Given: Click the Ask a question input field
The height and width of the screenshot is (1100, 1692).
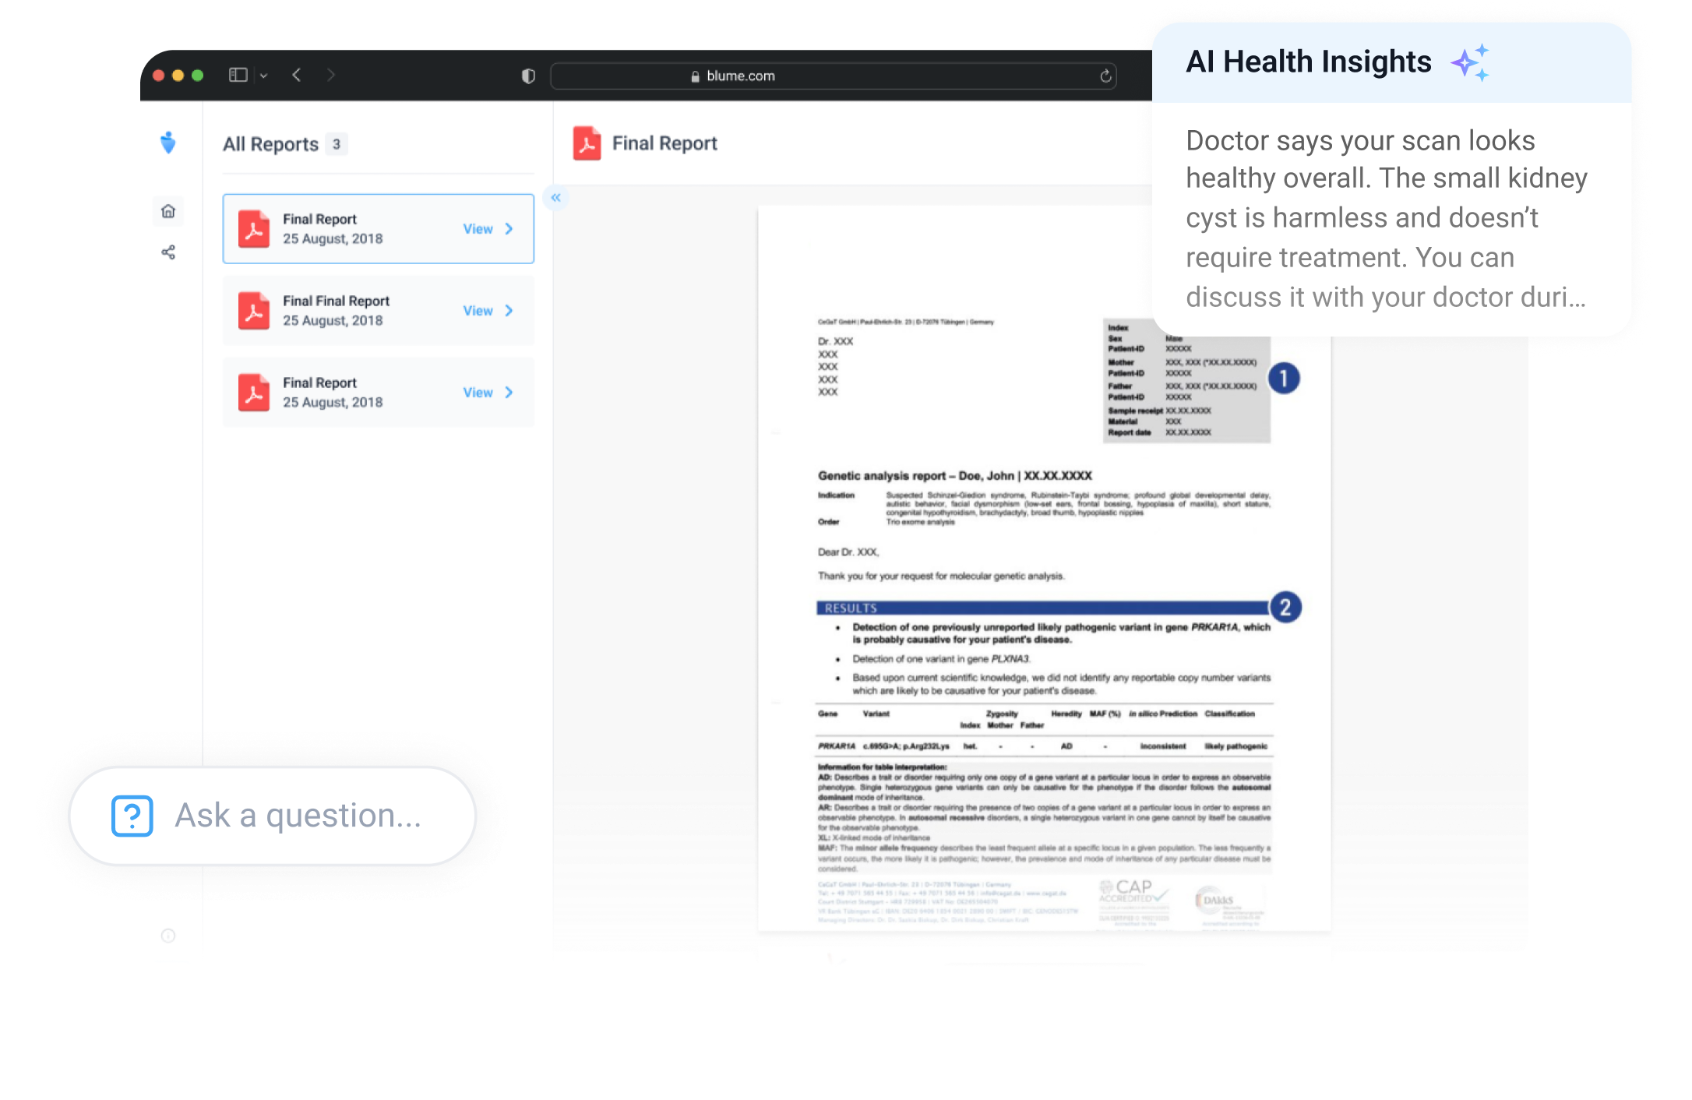Looking at the screenshot, I should point(273,816).
